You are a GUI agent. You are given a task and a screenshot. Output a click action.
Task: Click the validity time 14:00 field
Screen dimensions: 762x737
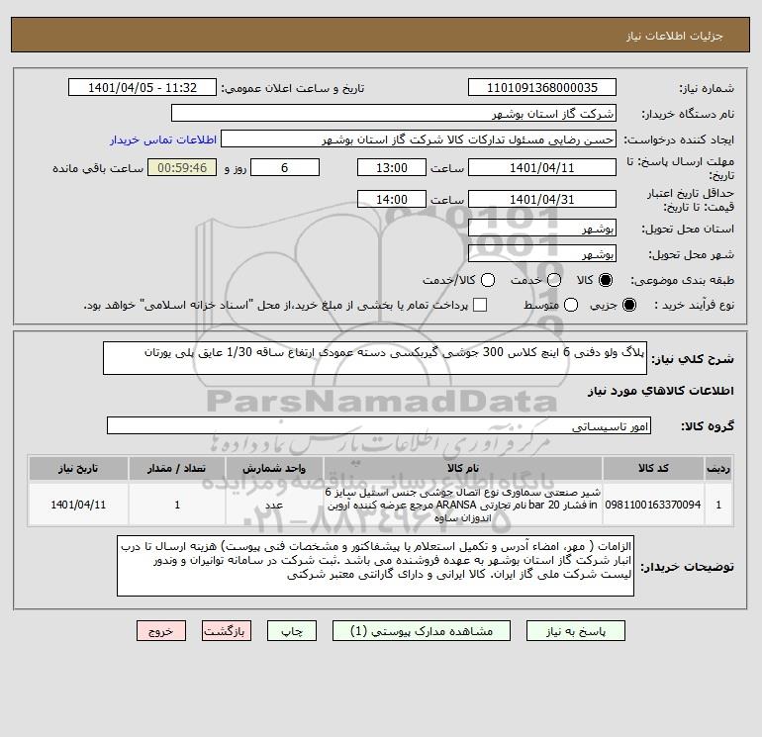(x=392, y=200)
